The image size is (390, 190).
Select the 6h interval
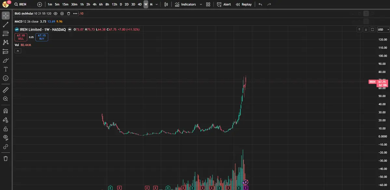click(x=101, y=5)
